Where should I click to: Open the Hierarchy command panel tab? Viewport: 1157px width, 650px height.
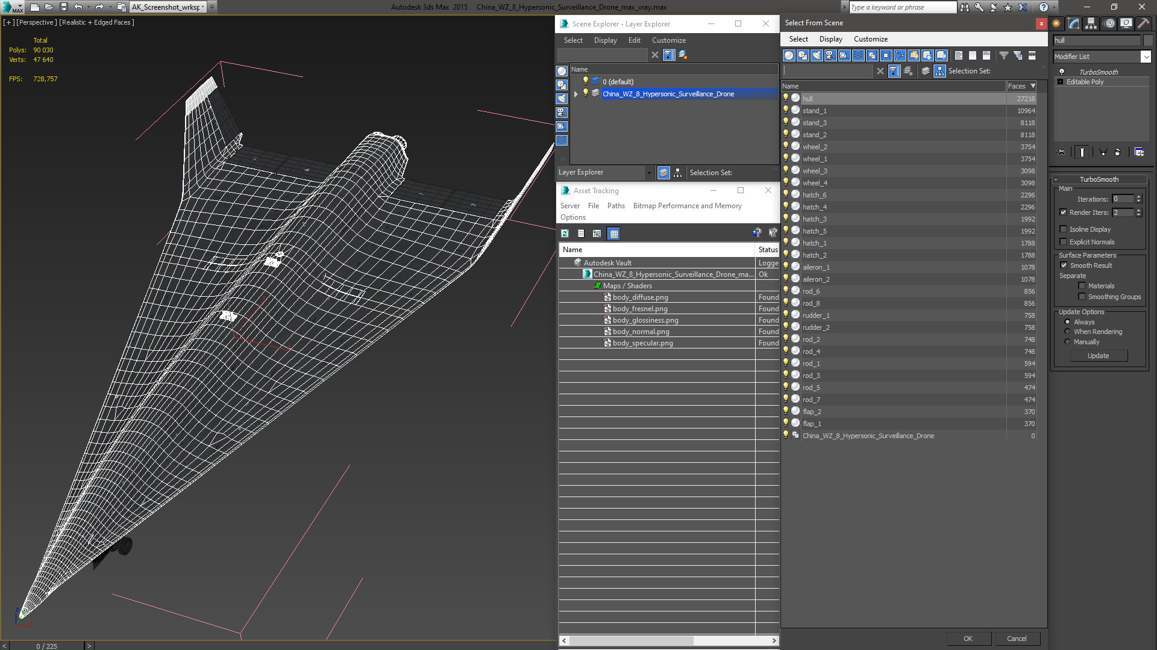click(x=1091, y=23)
